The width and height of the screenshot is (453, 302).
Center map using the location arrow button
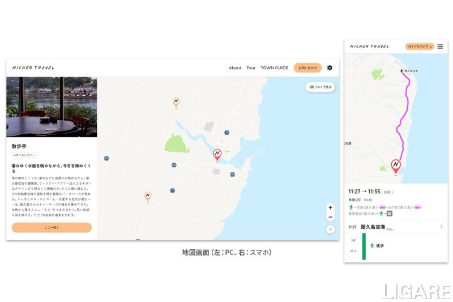(330, 229)
